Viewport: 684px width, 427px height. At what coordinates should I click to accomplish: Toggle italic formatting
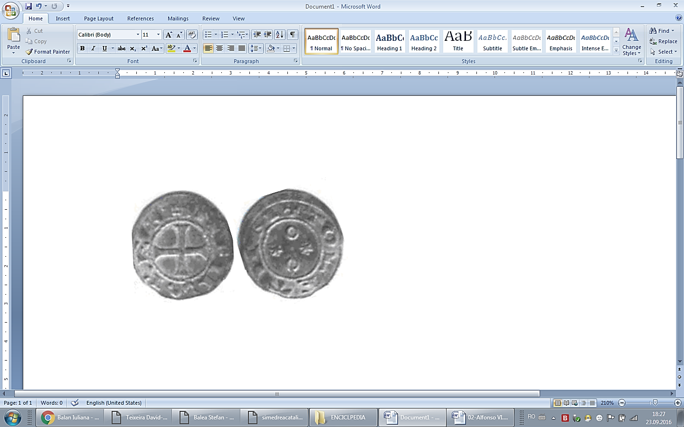(x=93, y=48)
